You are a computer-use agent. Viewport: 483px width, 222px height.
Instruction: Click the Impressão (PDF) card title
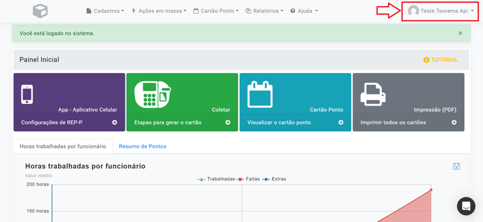coord(435,110)
